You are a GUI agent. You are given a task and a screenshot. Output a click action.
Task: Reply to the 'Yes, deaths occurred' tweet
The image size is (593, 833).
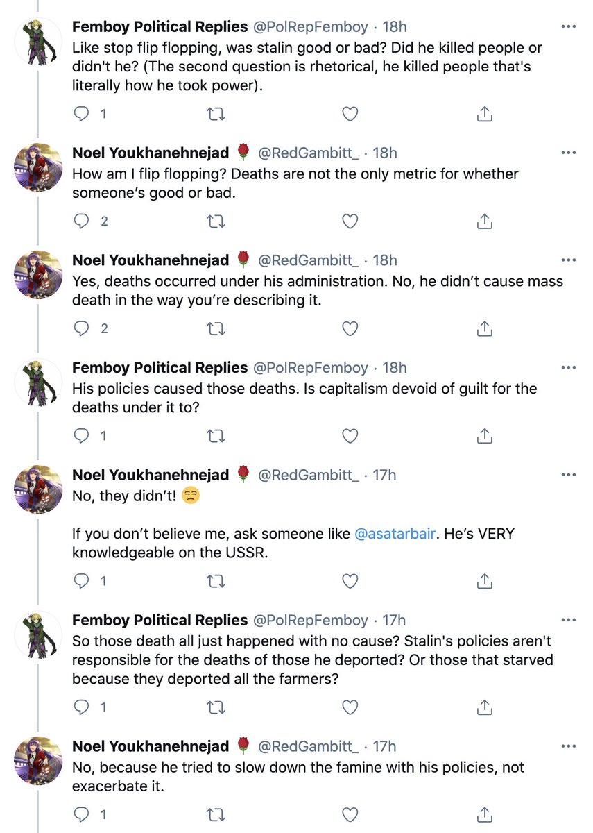tap(82, 328)
